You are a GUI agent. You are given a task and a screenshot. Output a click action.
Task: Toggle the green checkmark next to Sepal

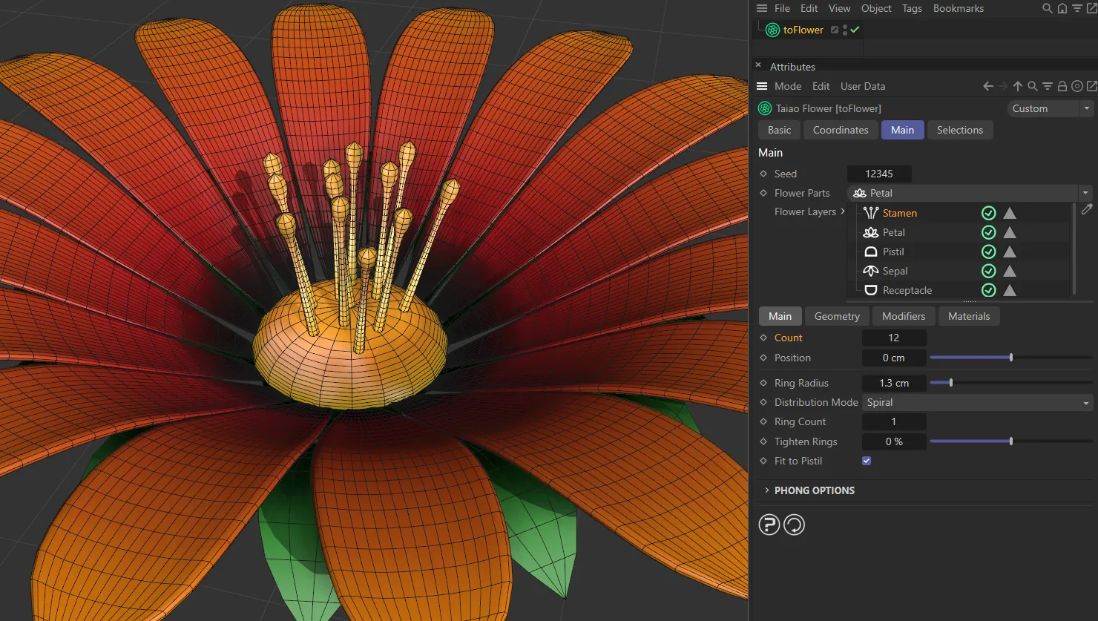[x=988, y=271]
